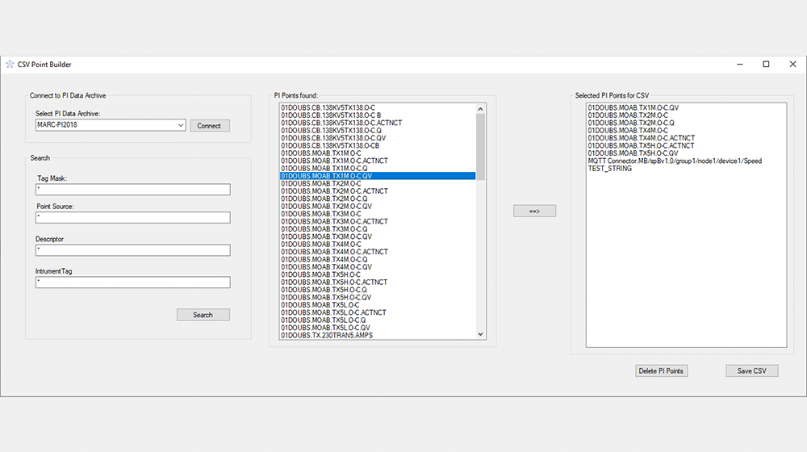Select 01DOUBS.MOAB.TX4M.O-C in Selected PI Points list
The image size is (807, 452).
(x=686, y=131)
